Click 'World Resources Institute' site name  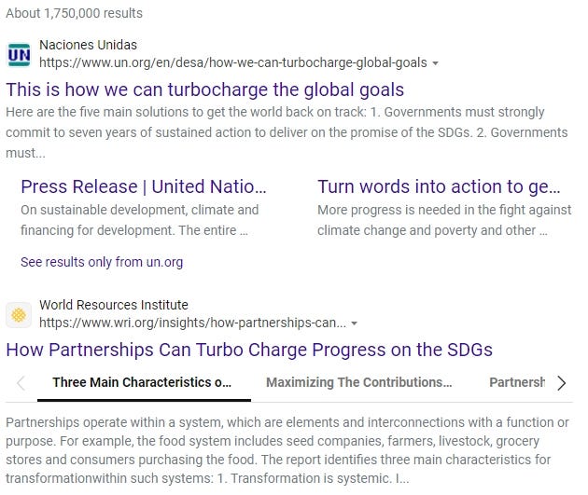(x=114, y=305)
